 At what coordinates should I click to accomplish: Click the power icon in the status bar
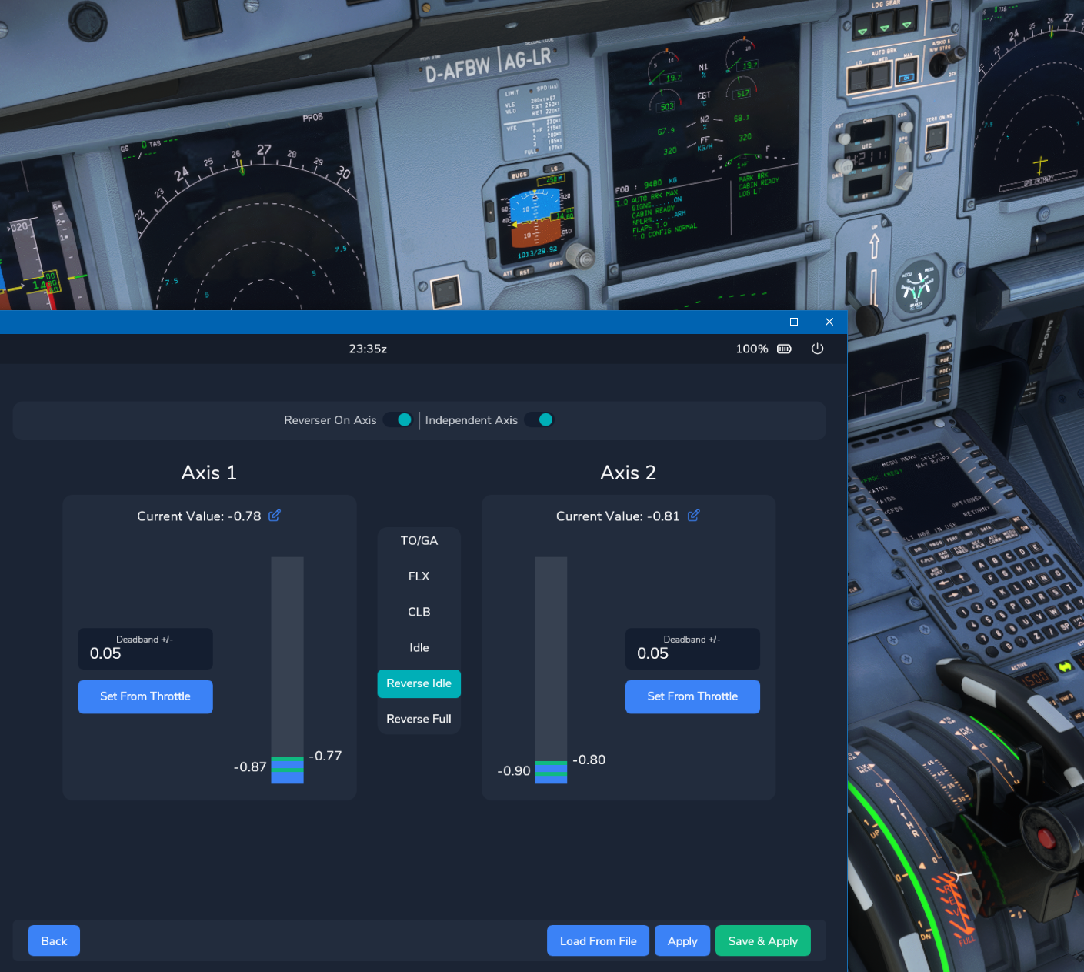click(817, 349)
